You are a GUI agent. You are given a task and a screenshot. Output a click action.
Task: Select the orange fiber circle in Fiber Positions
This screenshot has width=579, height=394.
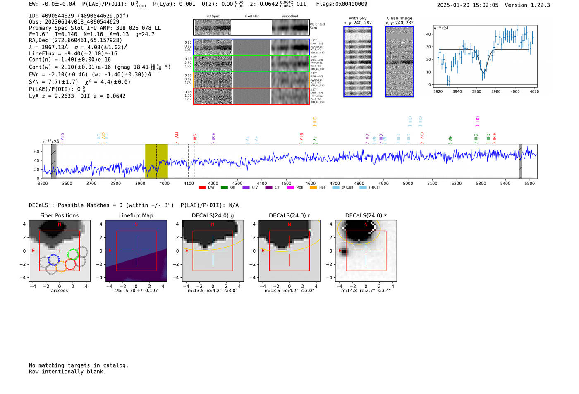[61, 267]
